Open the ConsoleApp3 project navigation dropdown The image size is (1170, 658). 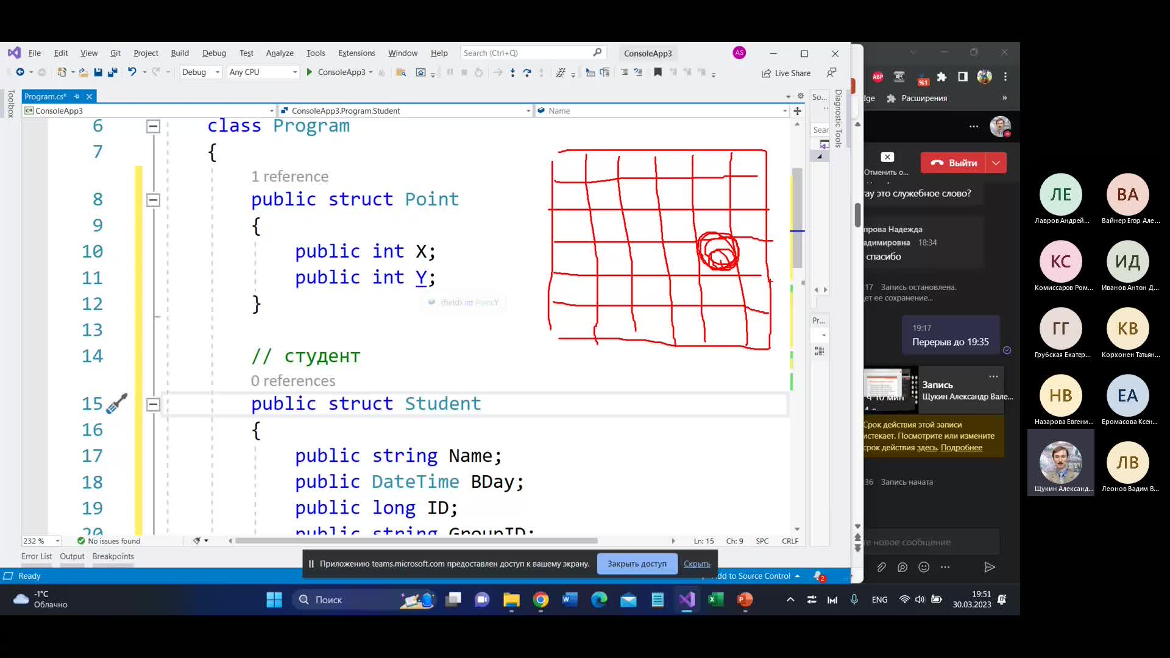click(x=149, y=111)
